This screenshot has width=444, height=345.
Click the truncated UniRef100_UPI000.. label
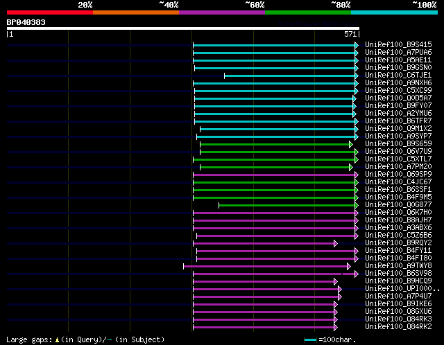402,289
